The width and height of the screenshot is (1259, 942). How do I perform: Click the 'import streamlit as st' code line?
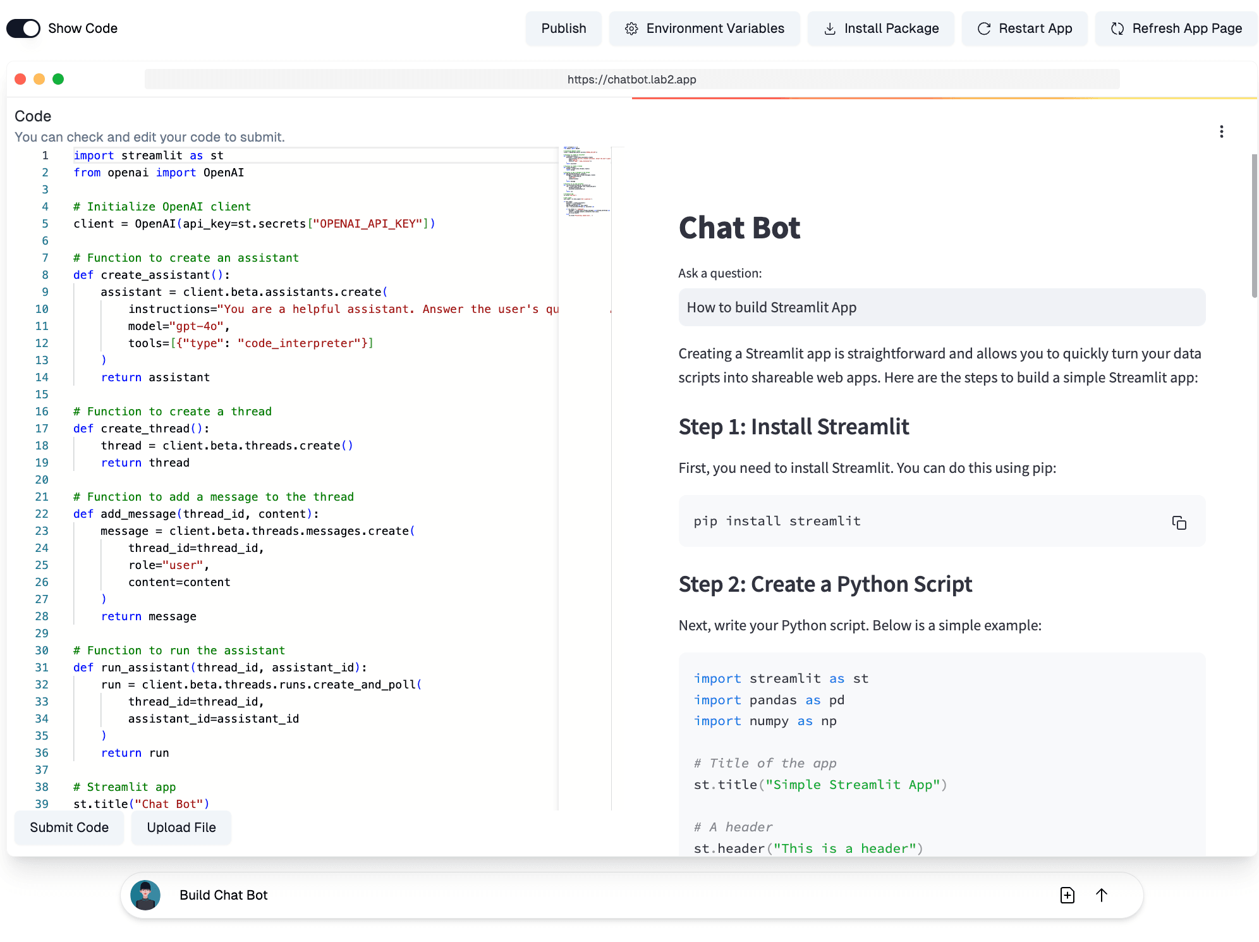tap(149, 156)
